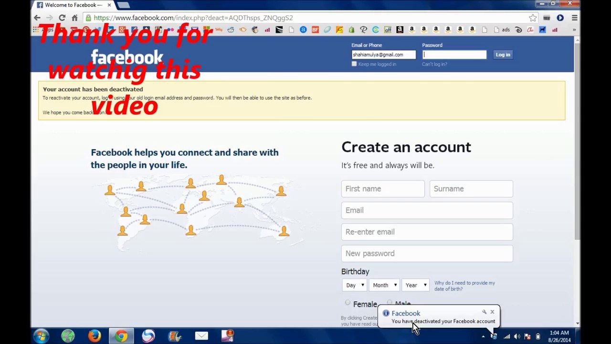Open the Reddit bookmark icon
The image size is (611, 344).
click(231, 30)
